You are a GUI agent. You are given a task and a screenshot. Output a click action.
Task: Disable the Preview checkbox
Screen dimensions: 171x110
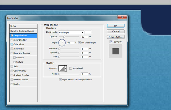[x=111, y=42]
